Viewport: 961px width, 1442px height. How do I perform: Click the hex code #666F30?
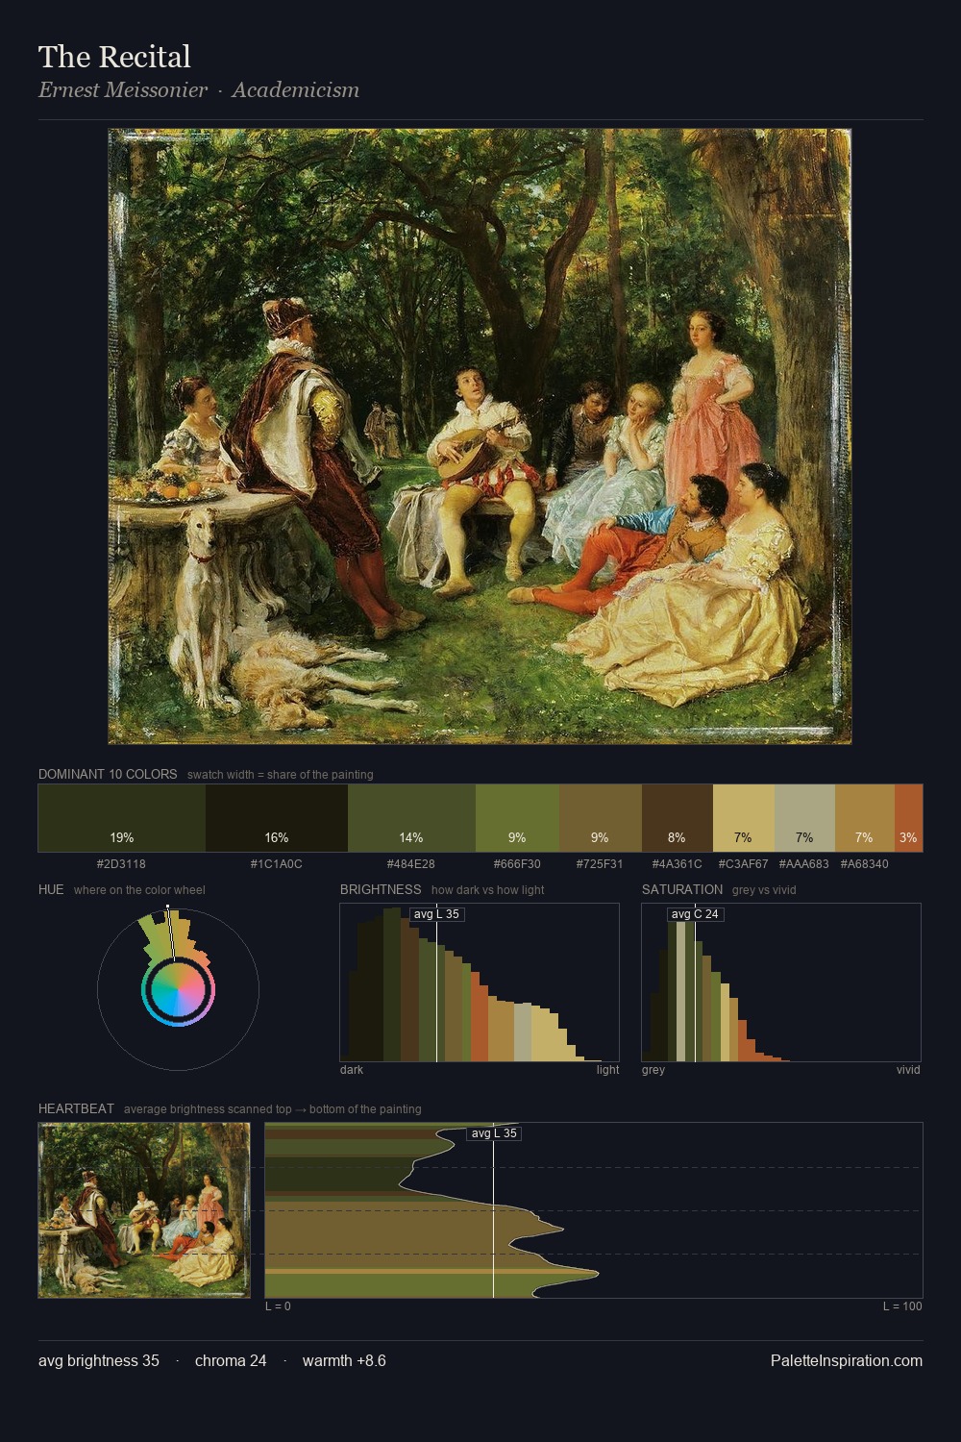[517, 864]
